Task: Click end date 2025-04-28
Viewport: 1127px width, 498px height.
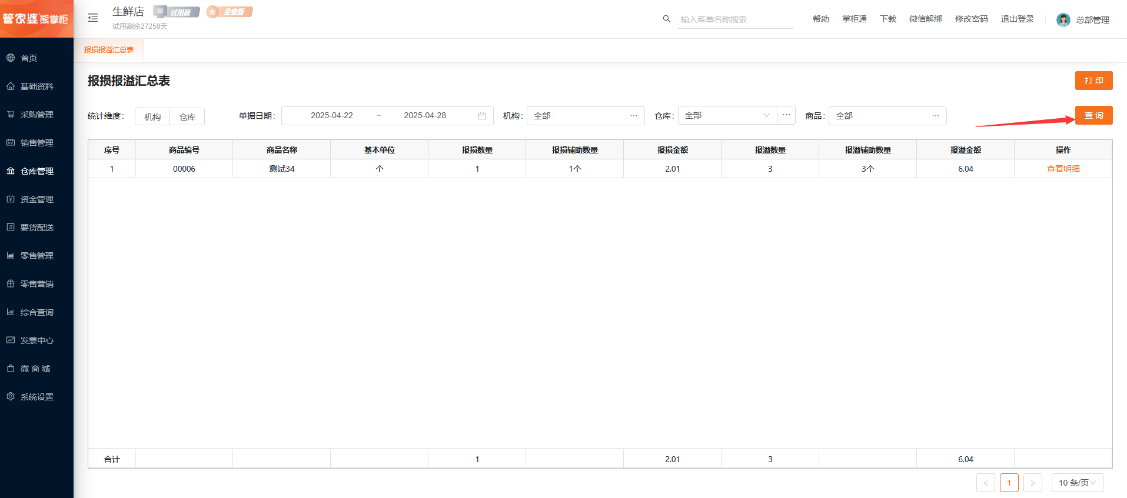Action: (x=425, y=116)
